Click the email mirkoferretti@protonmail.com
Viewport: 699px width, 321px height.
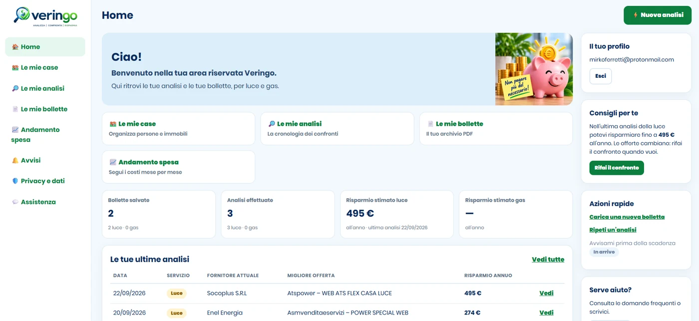click(x=632, y=60)
